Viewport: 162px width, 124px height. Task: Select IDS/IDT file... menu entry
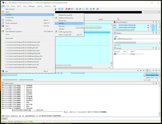[69, 21]
